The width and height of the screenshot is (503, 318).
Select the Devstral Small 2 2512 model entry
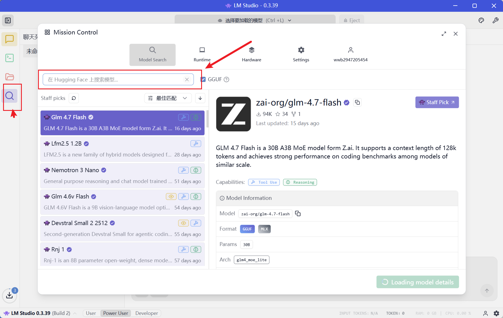point(123,229)
